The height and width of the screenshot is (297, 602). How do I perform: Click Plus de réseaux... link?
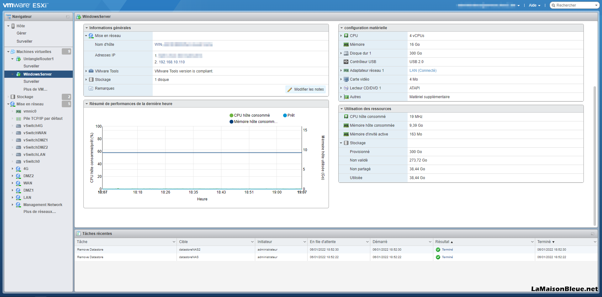tap(40, 212)
